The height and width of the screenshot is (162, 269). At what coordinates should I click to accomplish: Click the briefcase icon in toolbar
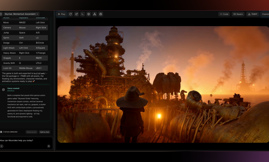tap(101, 14)
